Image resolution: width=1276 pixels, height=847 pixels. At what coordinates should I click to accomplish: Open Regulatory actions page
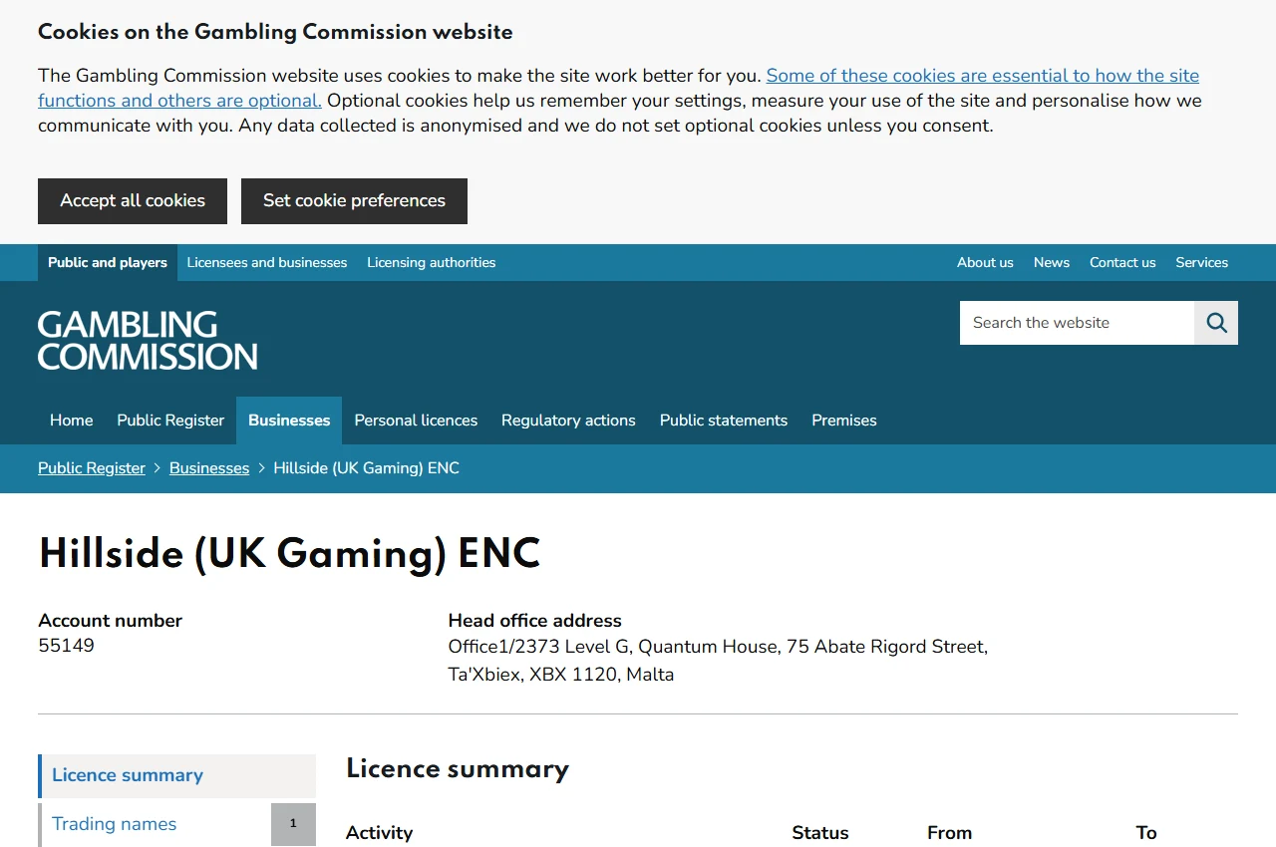[x=568, y=421]
